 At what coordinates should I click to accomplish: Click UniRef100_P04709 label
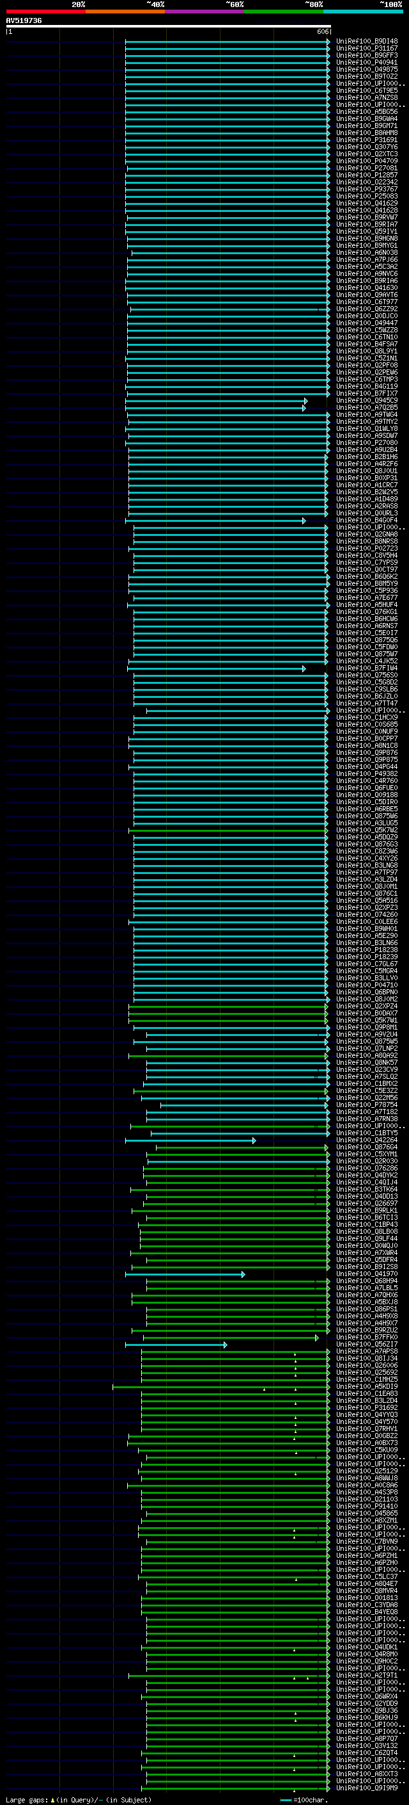click(x=367, y=161)
